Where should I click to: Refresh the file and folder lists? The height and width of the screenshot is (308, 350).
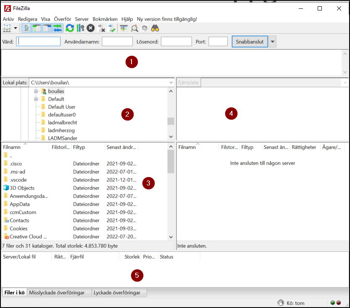coord(69,28)
